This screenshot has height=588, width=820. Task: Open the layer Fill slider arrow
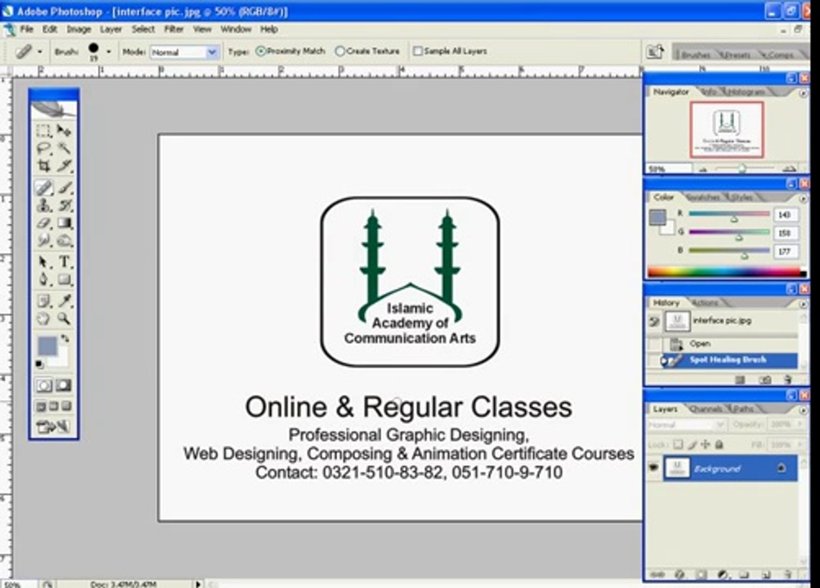click(800, 445)
